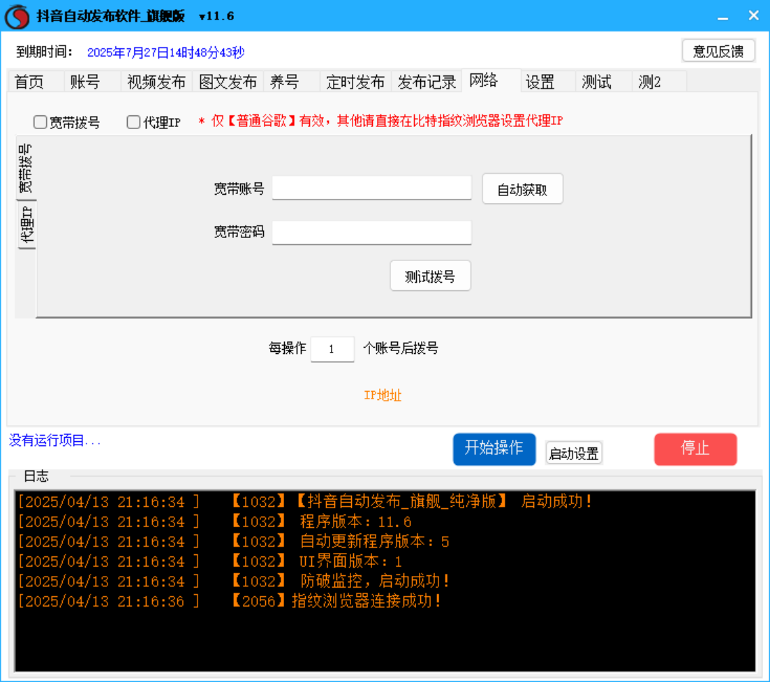This screenshot has width=770, height=682.
Task: Click the 测试拨号 button
Action: [x=430, y=276]
